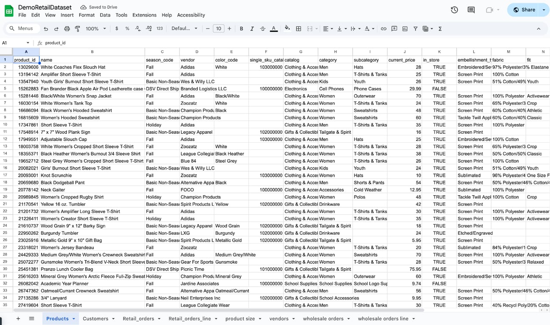Open the name box dropdown next to A1
Screen dimensions: 550x325
point(28,43)
